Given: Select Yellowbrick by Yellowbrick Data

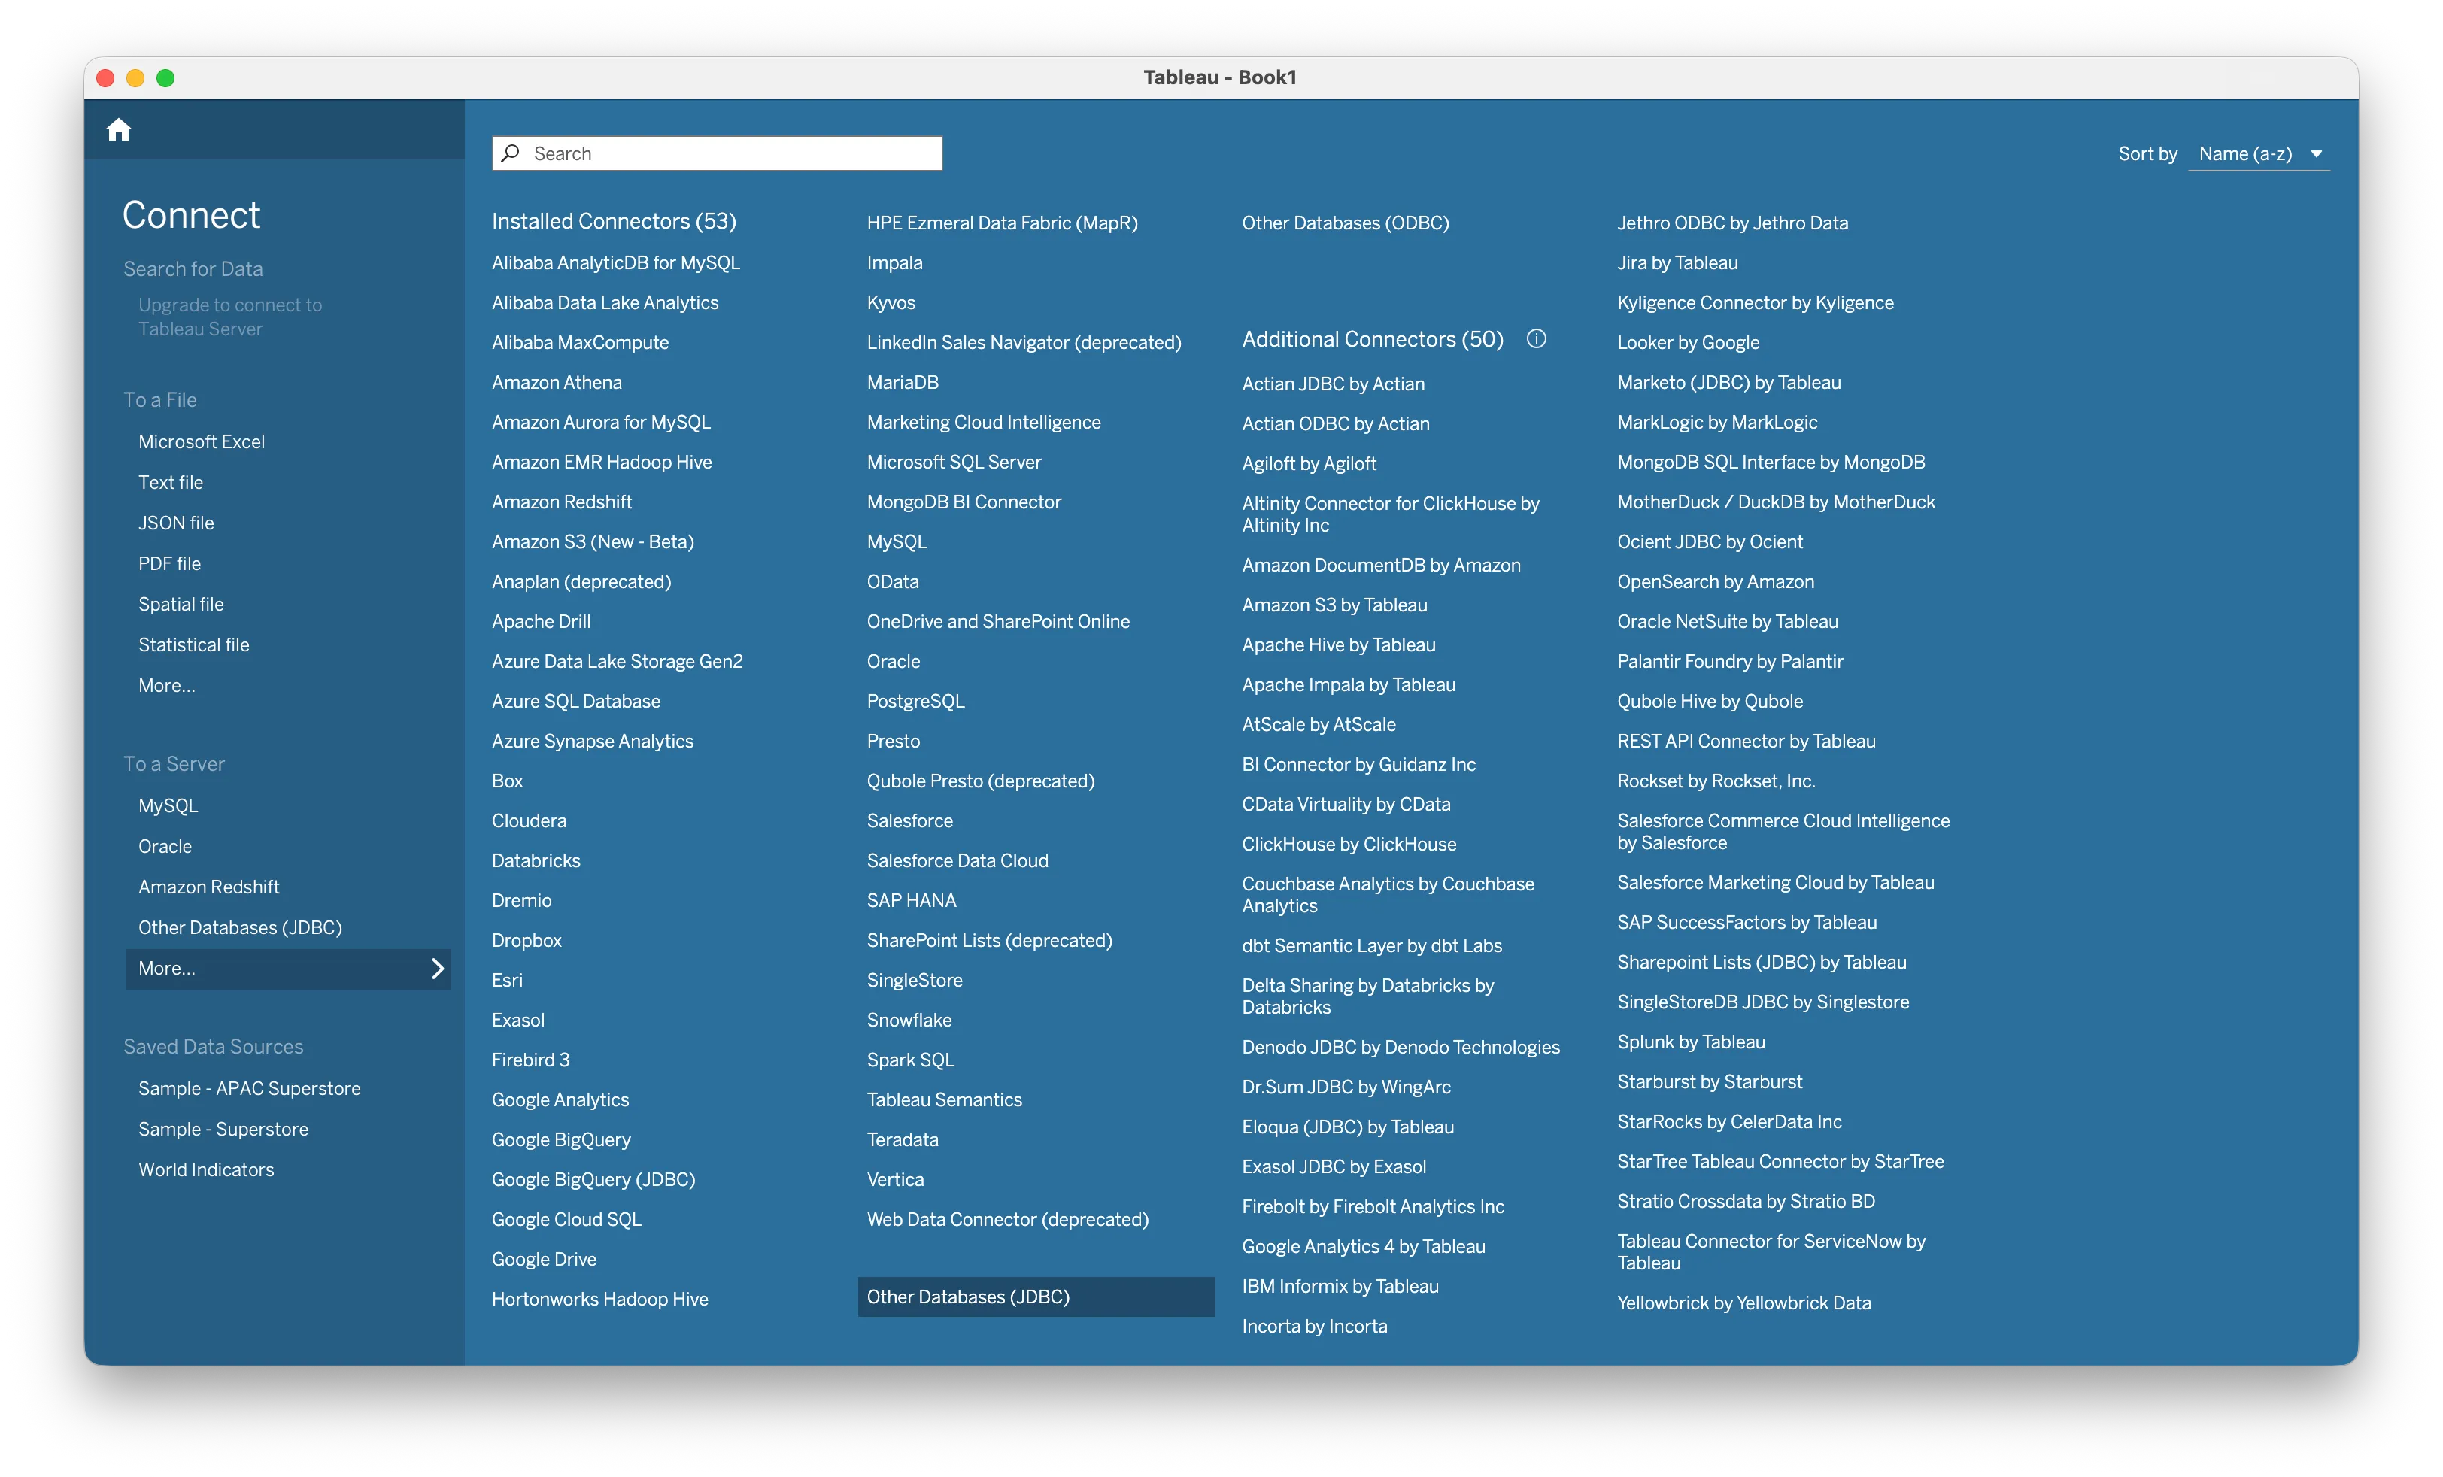Looking at the screenshot, I should (1744, 1303).
